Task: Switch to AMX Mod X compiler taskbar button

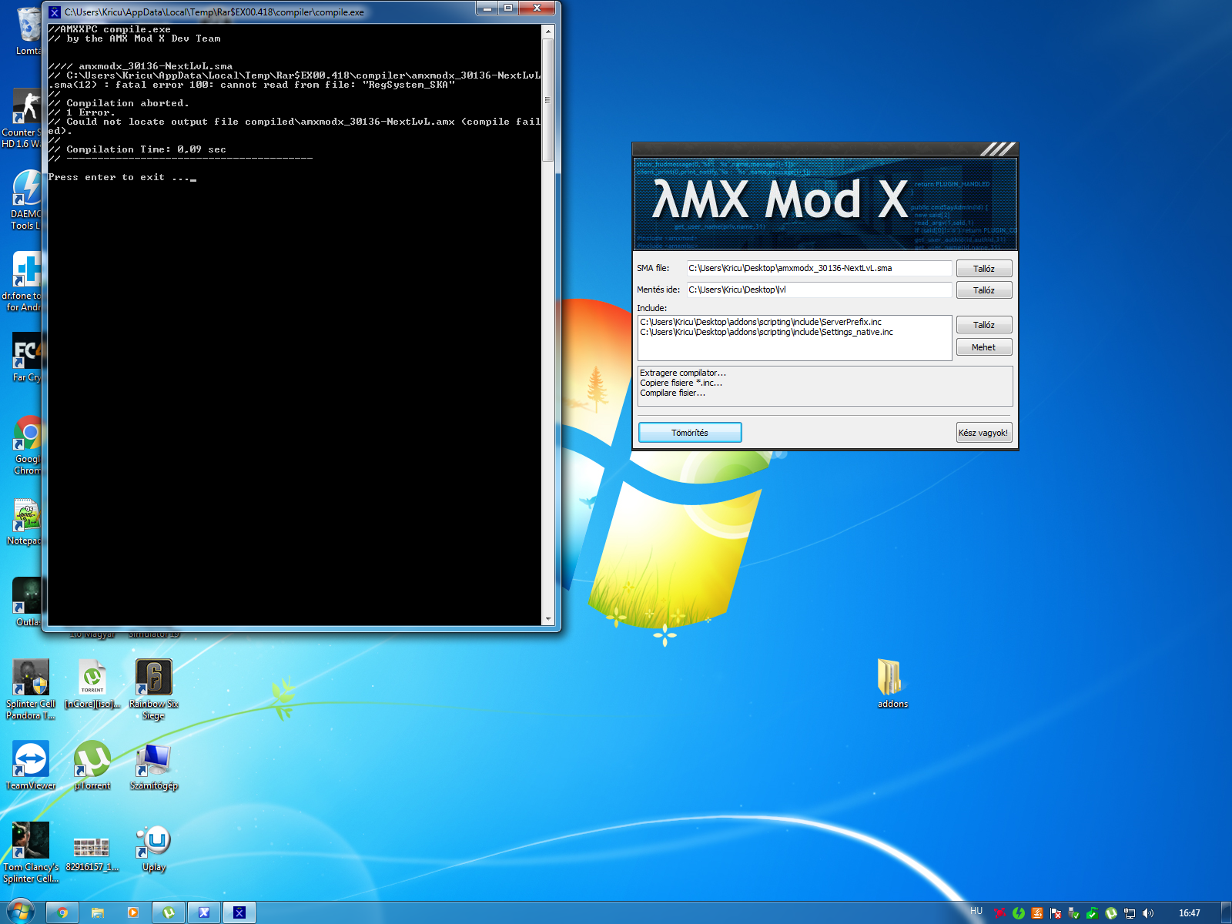Action: click(204, 912)
